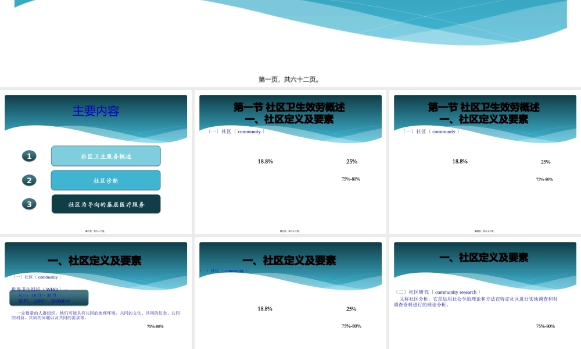This screenshot has height=349, width=581.
Task: Click the blue 主要内容 title text
Action: [x=95, y=111]
